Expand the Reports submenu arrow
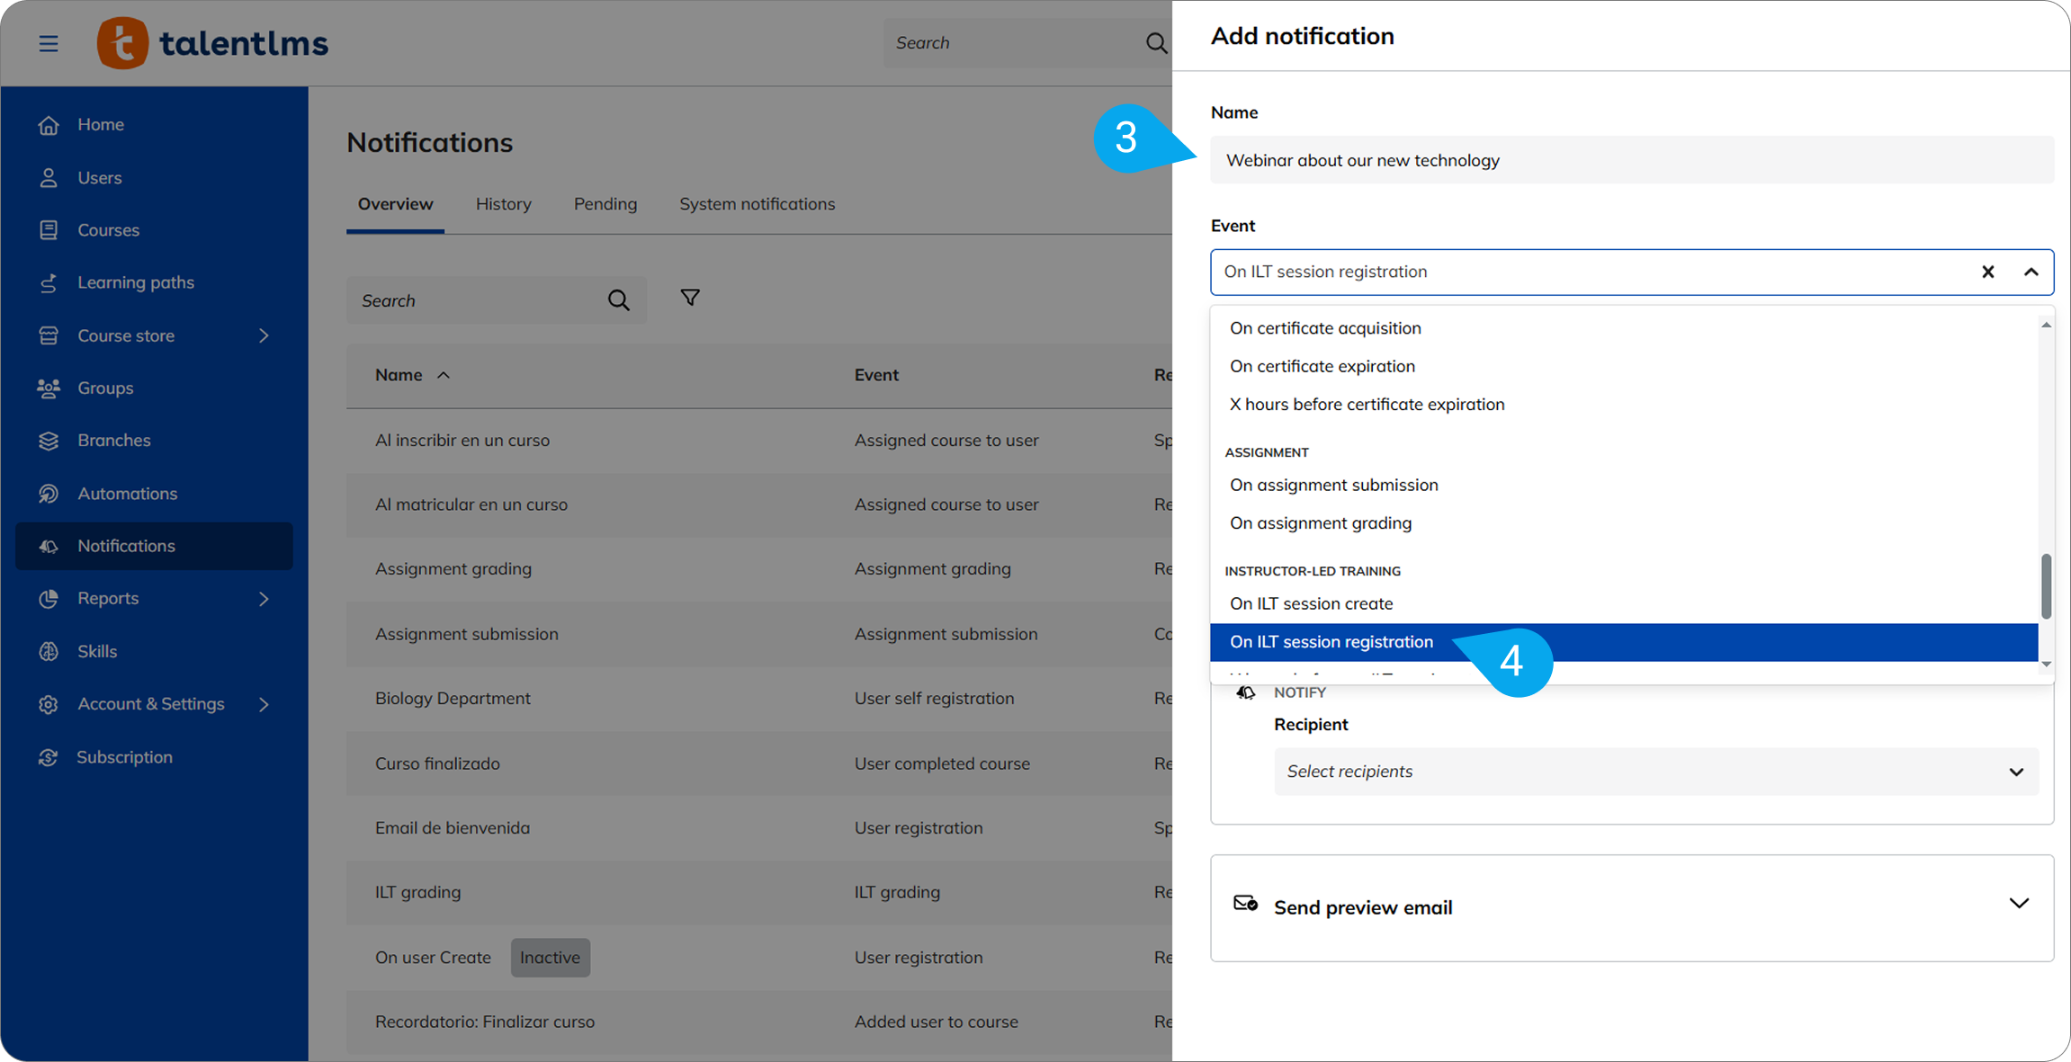The height and width of the screenshot is (1062, 2071). (264, 599)
